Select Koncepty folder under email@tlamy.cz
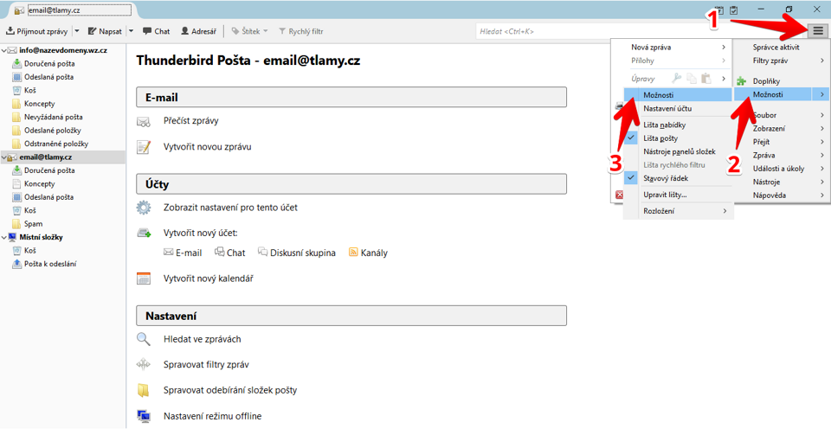The width and height of the screenshot is (831, 429). (x=39, y=183)
